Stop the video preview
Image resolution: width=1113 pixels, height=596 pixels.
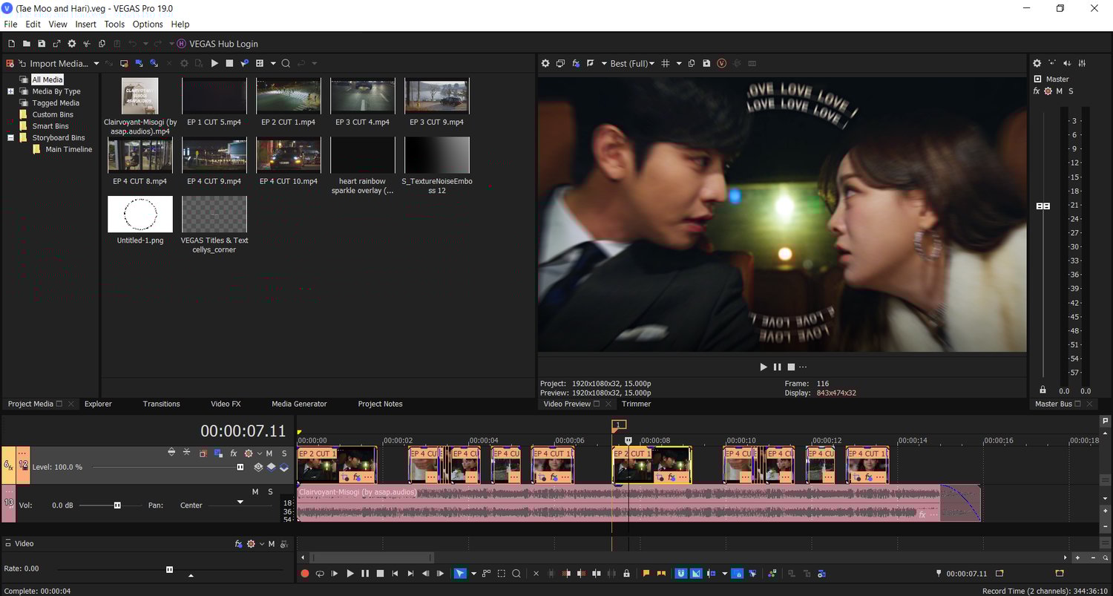tap(791, 367)
